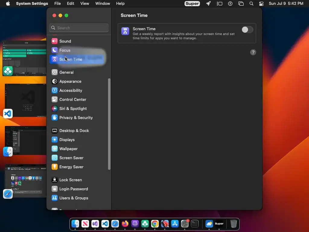Open Weather app from the Dock
This screenshot has width=309, height=232.
click(209, 224)
